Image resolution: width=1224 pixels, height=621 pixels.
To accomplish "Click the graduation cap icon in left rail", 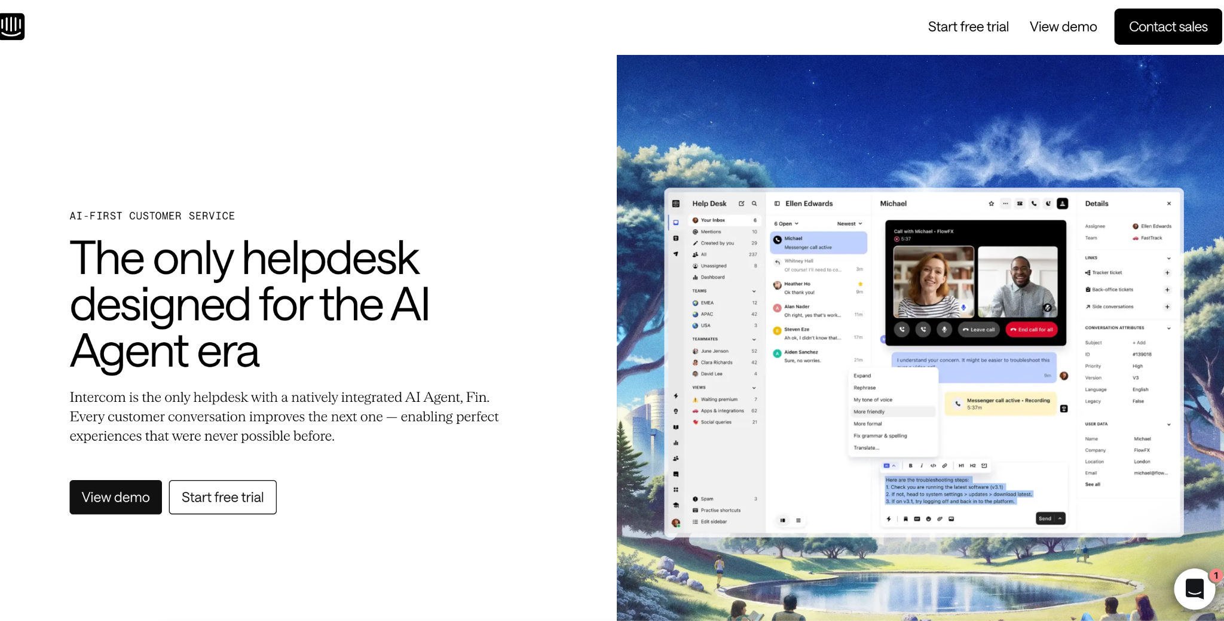I will 676,505.
